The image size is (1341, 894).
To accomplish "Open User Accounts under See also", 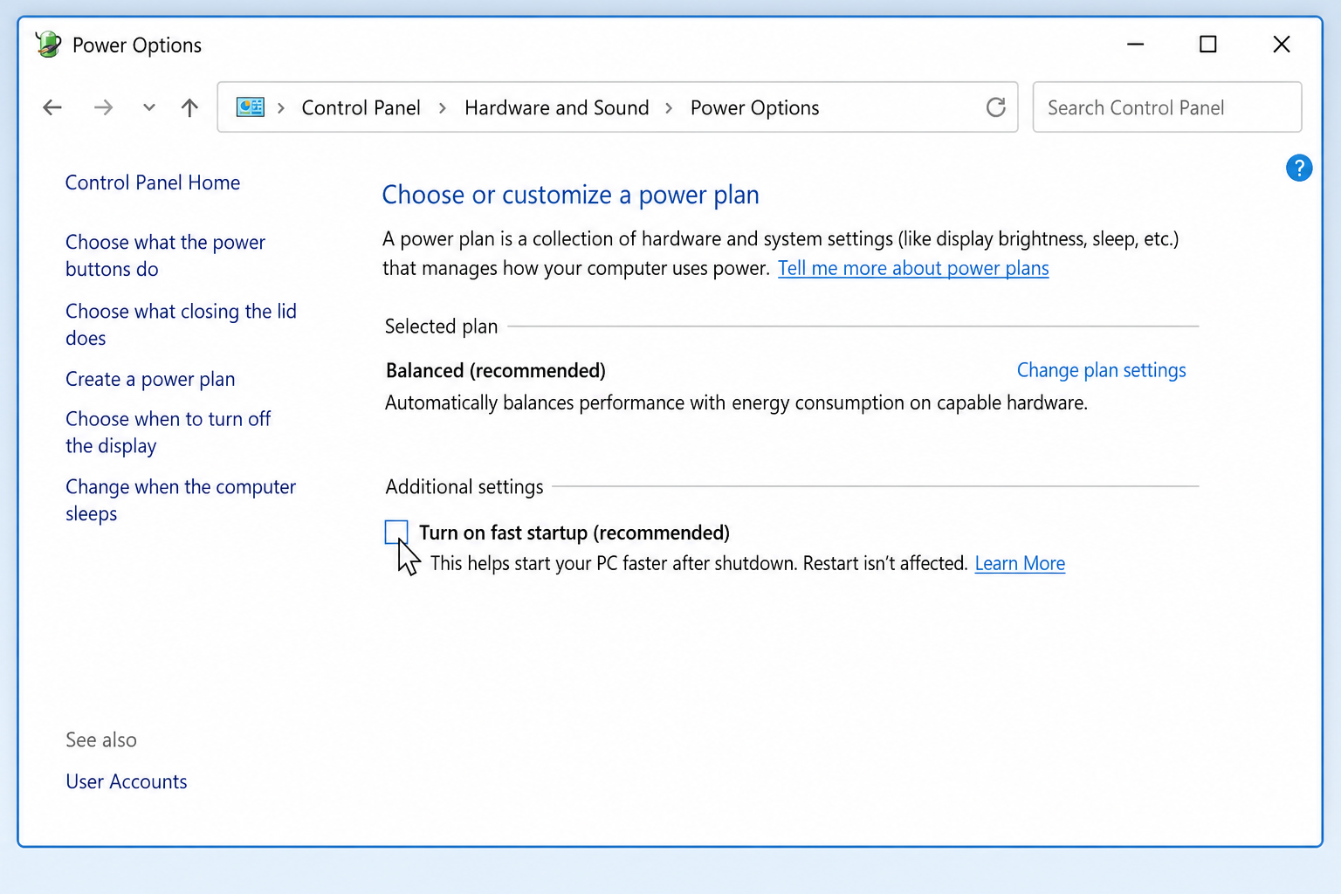I will [x=127, y=781].
